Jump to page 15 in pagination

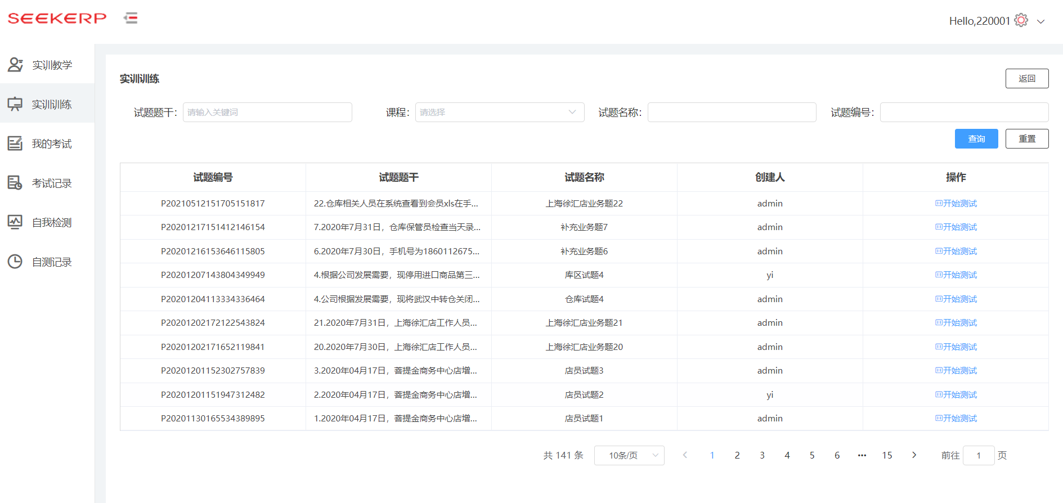click(887, 455)
